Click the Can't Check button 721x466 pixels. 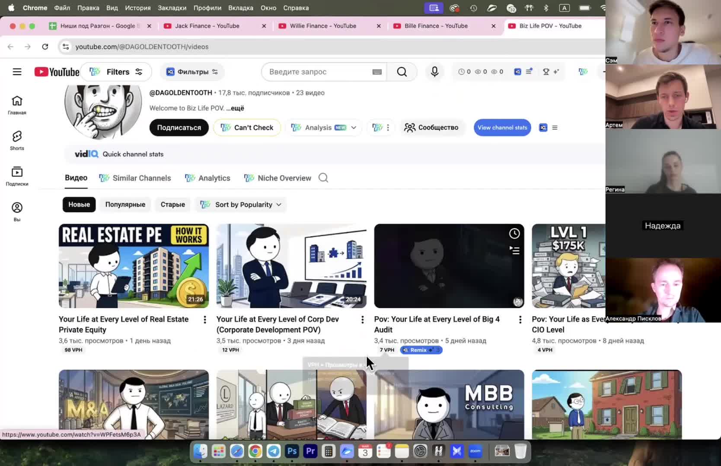pyautogui.click(x=247, y=128)
